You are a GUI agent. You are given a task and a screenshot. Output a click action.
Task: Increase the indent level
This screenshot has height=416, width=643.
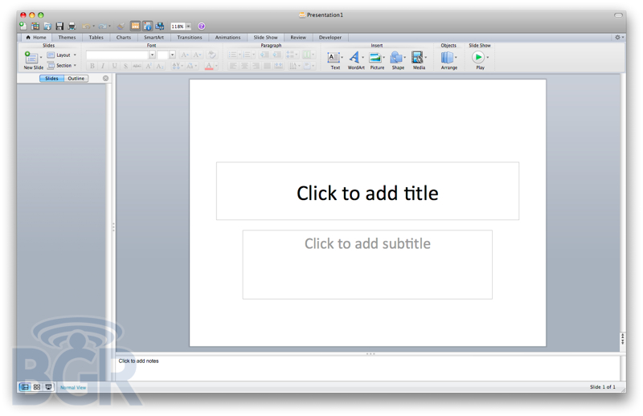pyautogui.click(x=277, y=55)
